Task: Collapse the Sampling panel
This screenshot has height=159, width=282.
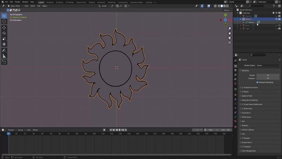Action: coord(245,71)
